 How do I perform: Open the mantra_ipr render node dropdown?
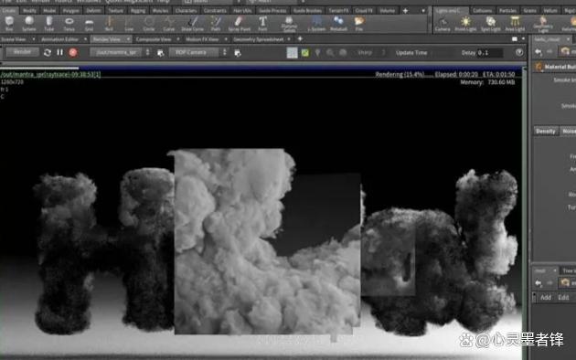147,52
